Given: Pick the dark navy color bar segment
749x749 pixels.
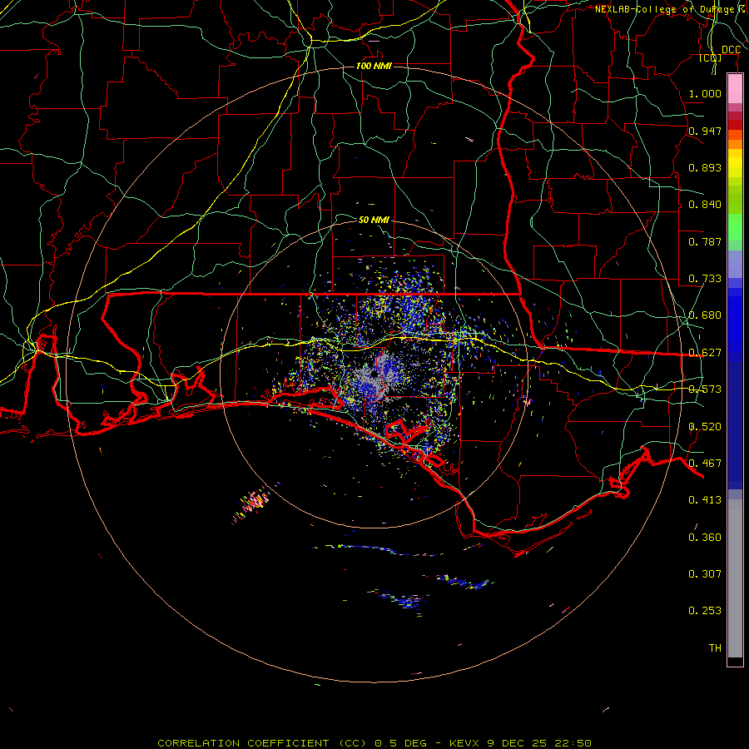Looking at the screenshot, I should click(x=735, y=420).
